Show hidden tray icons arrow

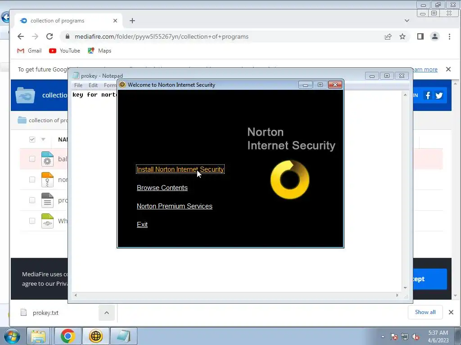383,336
